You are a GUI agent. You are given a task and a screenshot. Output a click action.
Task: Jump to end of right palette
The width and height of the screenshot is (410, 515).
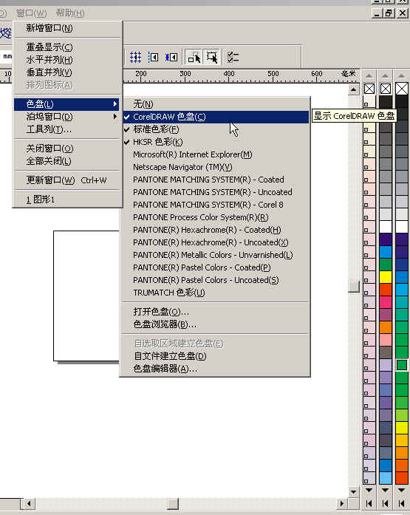(x=401, y=503)
